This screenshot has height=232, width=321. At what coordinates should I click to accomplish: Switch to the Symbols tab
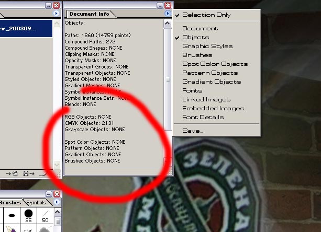point(36,202)
